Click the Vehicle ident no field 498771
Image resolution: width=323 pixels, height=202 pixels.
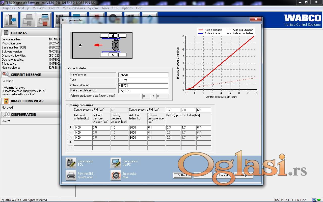click(x=143, y=86)
